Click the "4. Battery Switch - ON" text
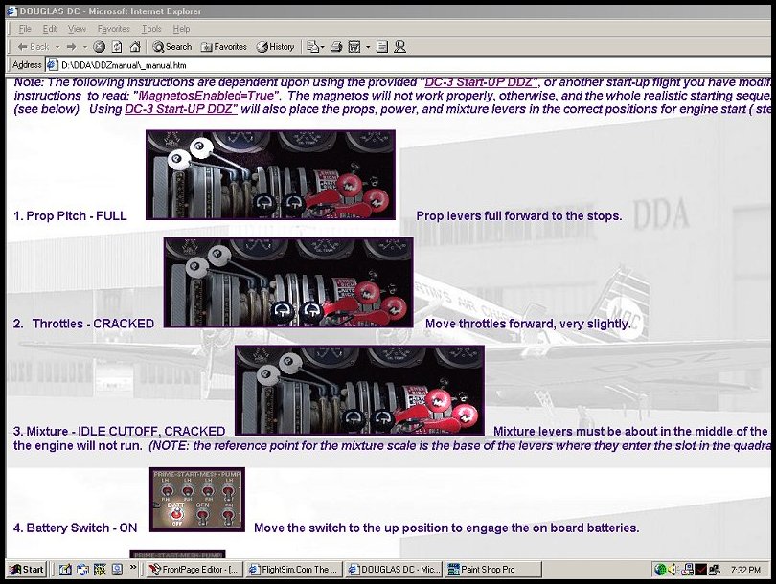The image size is (776, 584). (76, 528)
